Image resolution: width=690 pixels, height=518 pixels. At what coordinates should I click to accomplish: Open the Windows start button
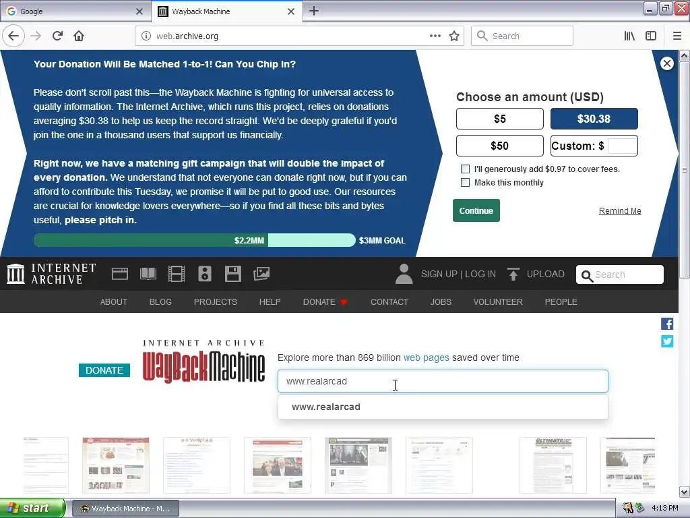tap(32, 509)
